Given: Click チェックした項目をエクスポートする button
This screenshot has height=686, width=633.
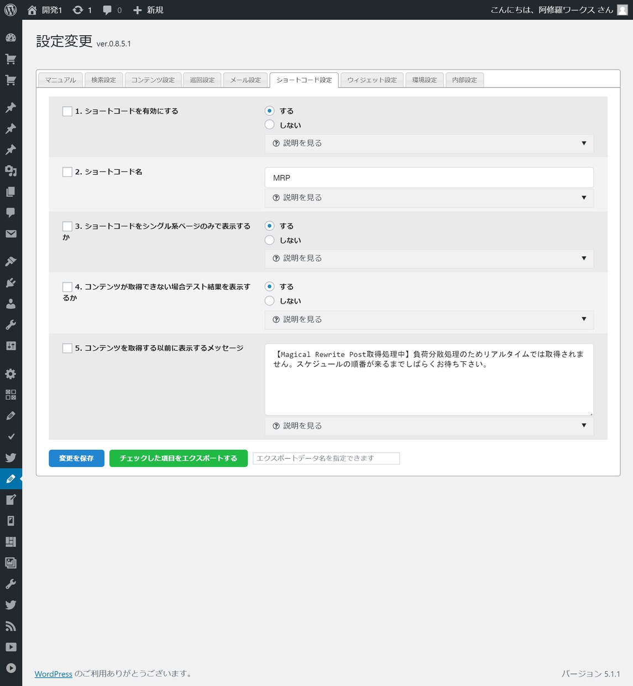Looking at the screenshot, I should coord(179,458).
